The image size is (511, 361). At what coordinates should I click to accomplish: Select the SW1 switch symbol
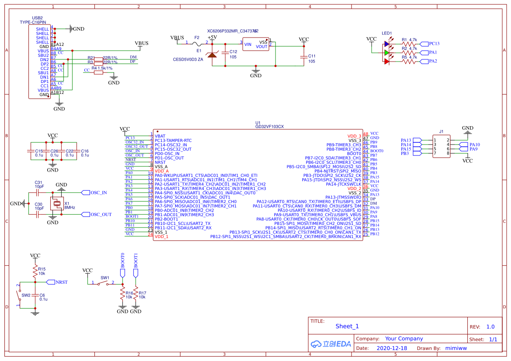[x=103, y=284]
